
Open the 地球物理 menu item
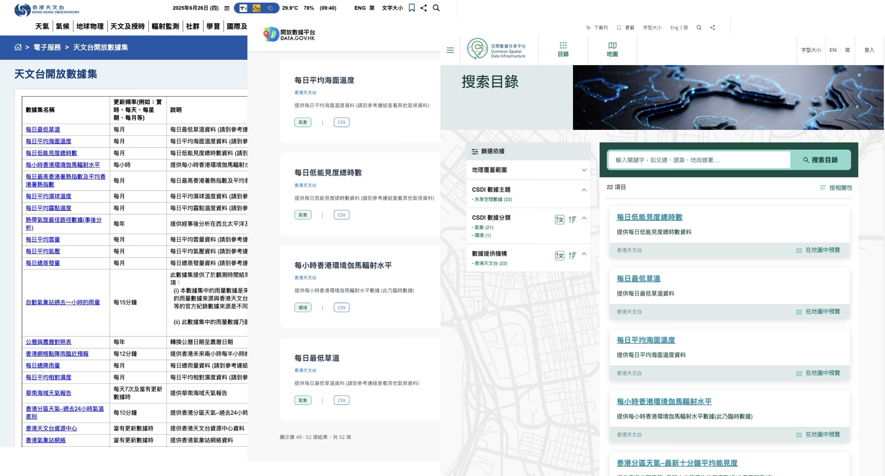click(90, 26)
